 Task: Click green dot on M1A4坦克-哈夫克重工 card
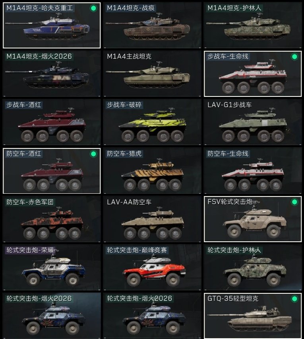click(93, 8)
